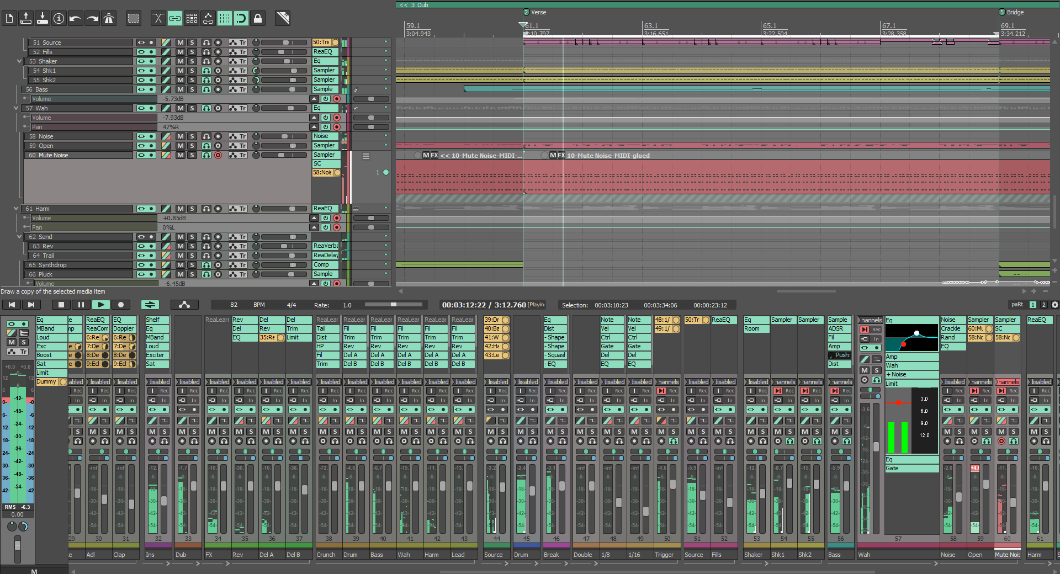Click the nine-dot grid toolbar icon
The image size is (1060, 574).
coord(192,18)
